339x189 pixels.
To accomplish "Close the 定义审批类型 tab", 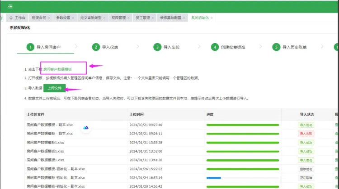I will point(104,18).
